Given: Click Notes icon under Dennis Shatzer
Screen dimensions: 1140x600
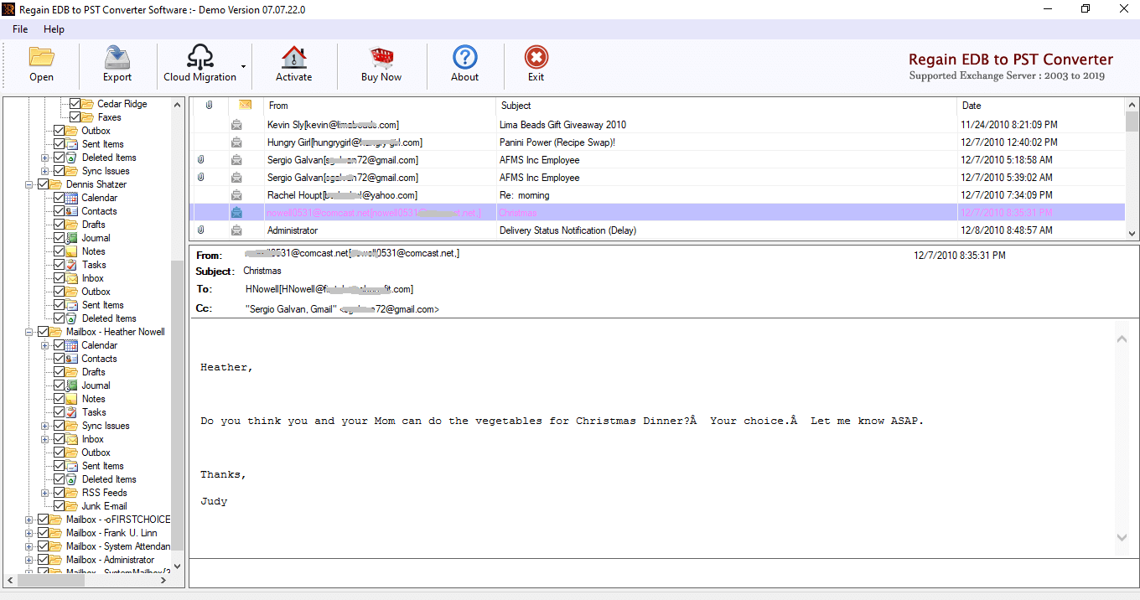Looking at the screenshot, I should point(72,251).
